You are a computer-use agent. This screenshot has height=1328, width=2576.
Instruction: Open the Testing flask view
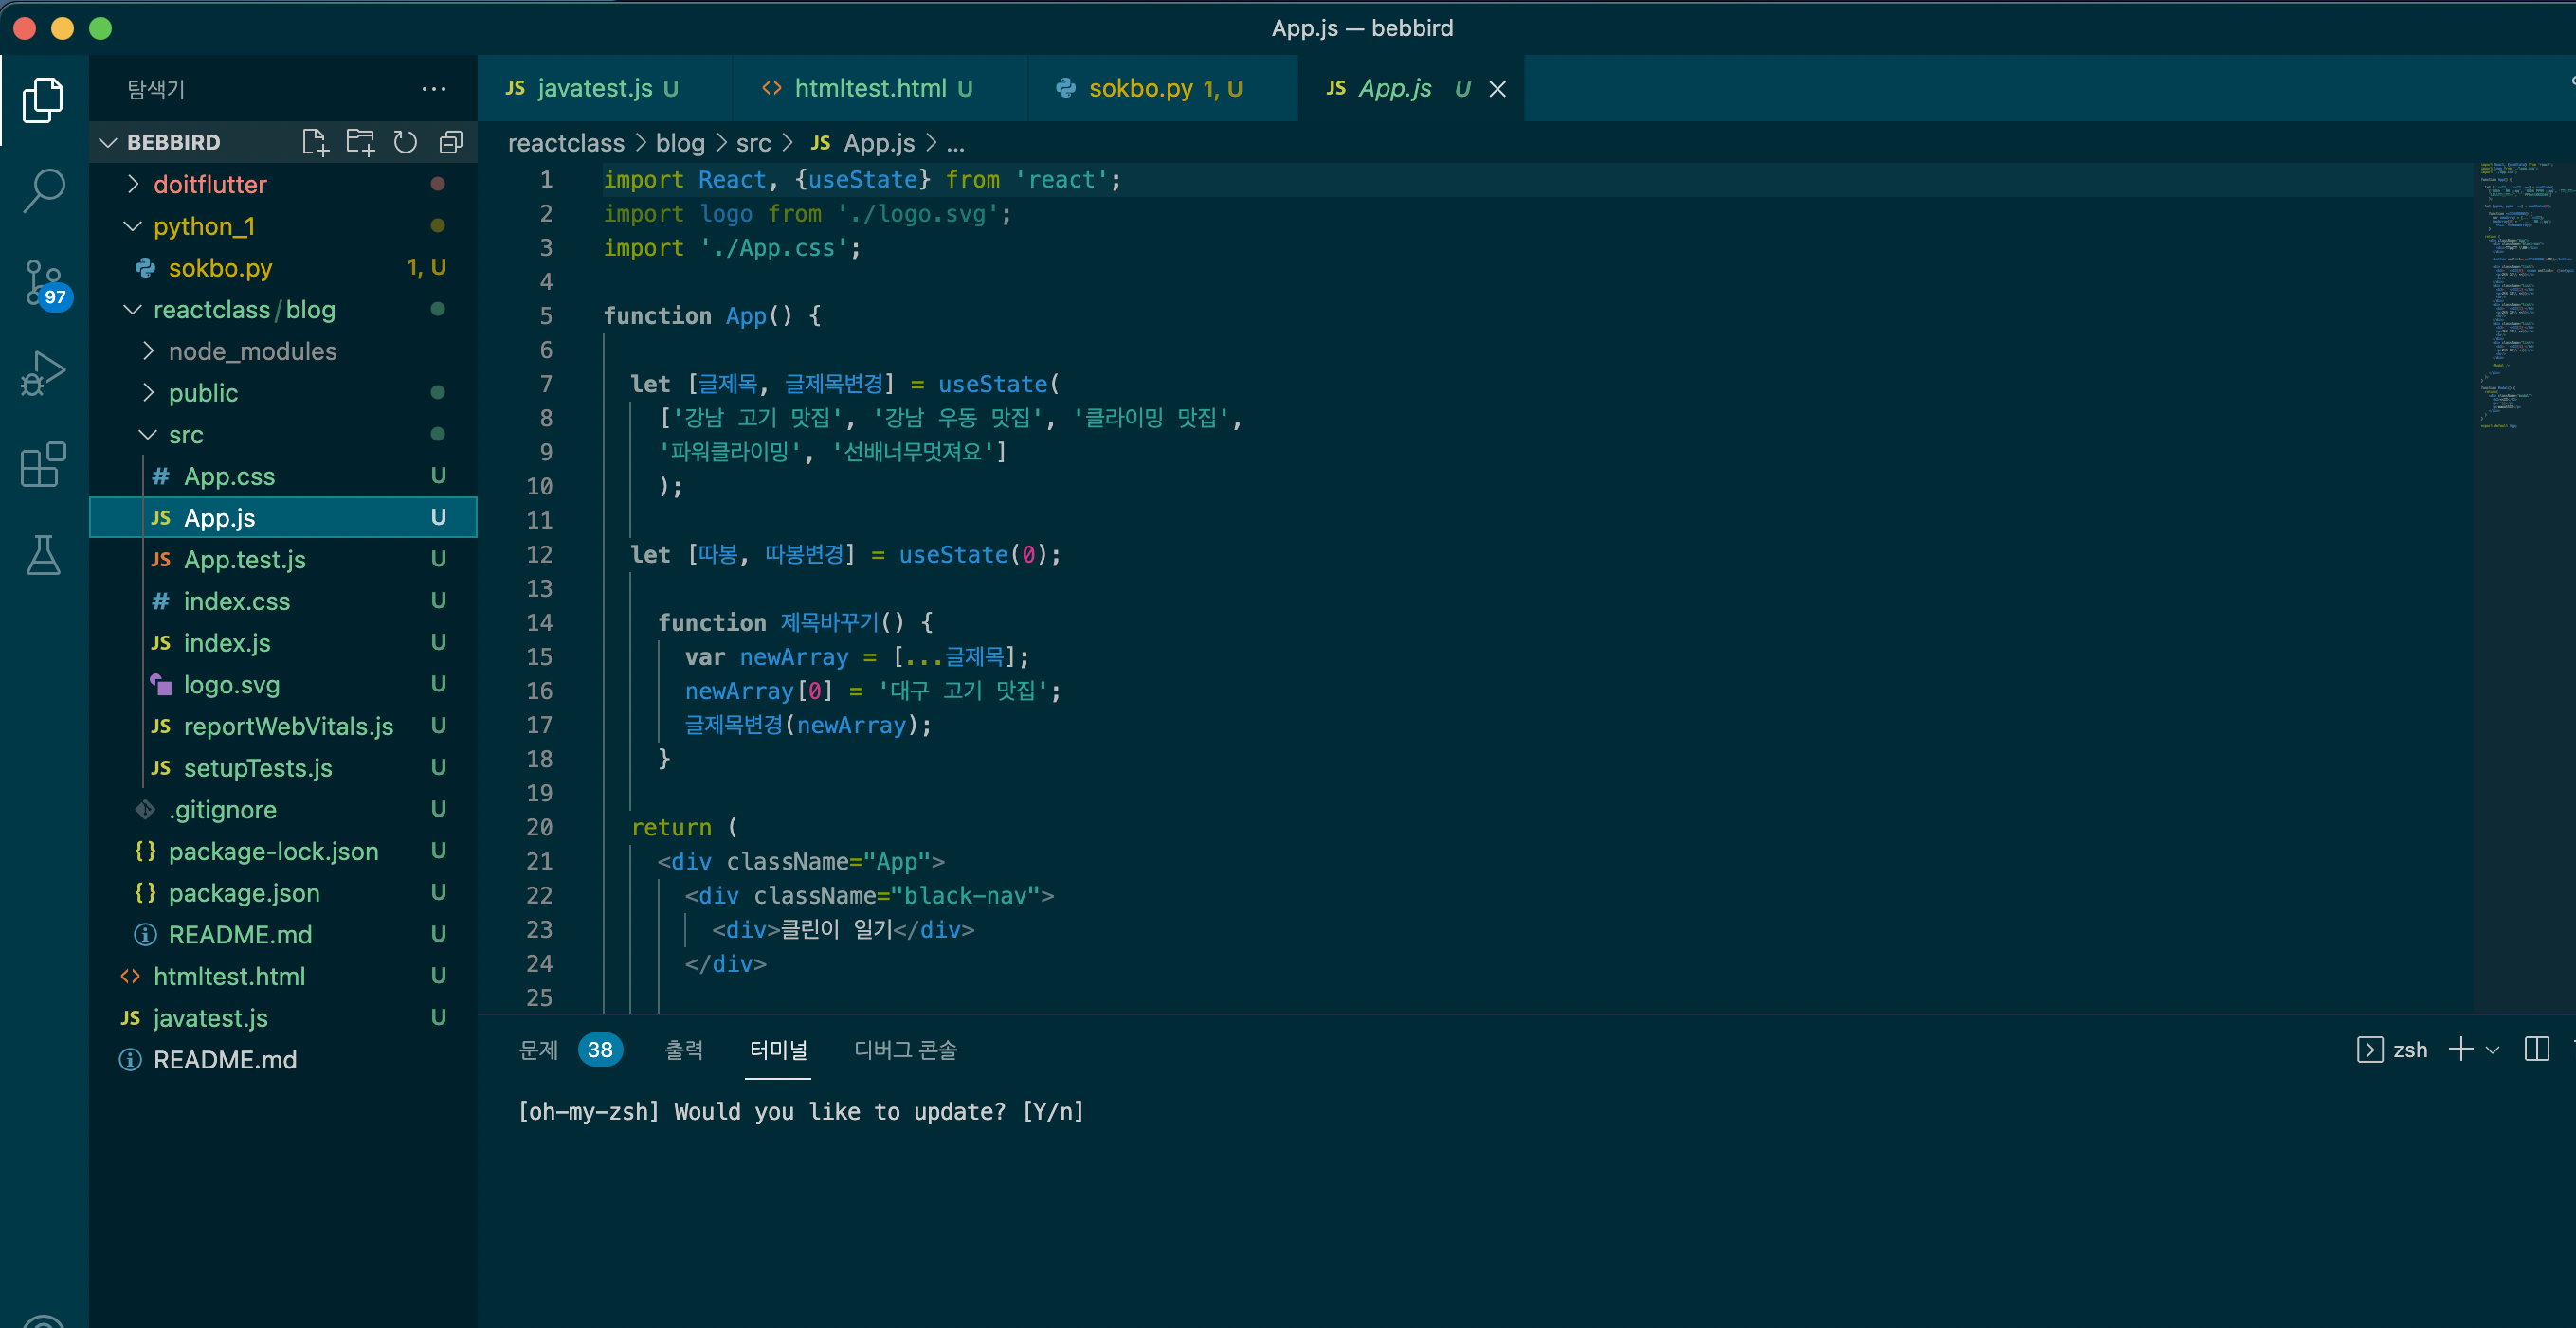[43, 556]
